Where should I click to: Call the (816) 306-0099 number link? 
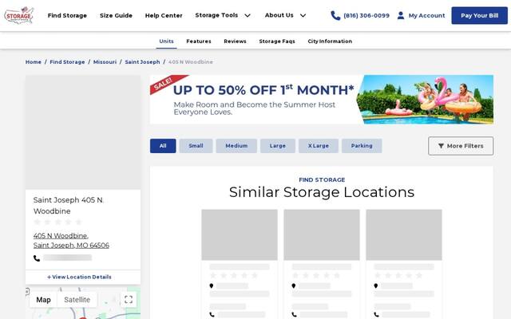(366, 15)
